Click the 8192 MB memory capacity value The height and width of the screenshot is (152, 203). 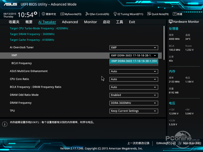coord(174,93)
